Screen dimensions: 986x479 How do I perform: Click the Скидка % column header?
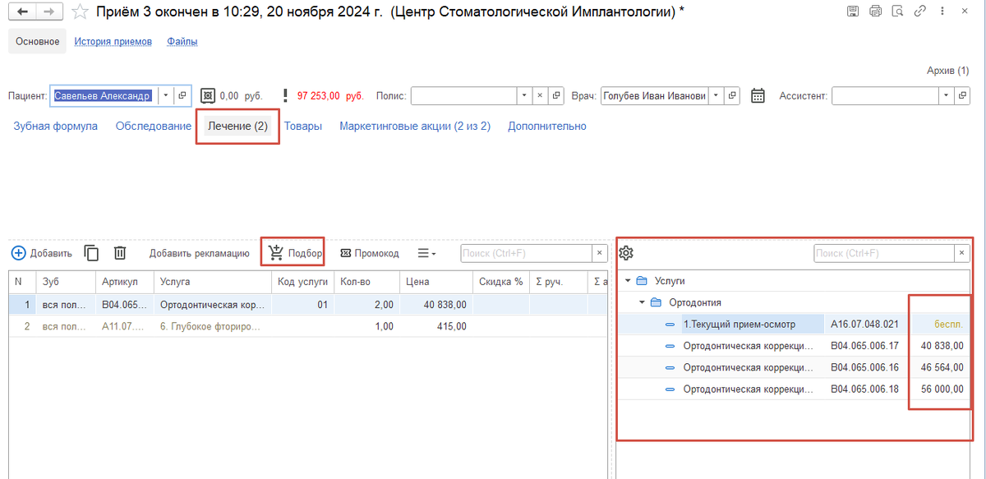[x=501, y=282]
